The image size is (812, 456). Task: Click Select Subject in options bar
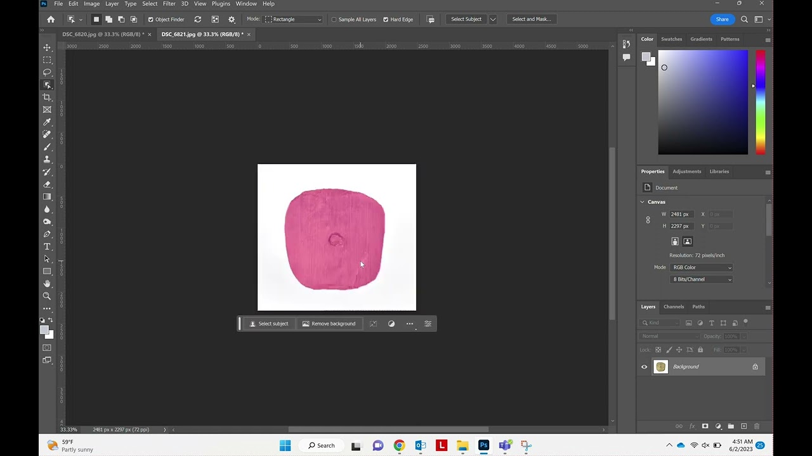pos(466,19)
